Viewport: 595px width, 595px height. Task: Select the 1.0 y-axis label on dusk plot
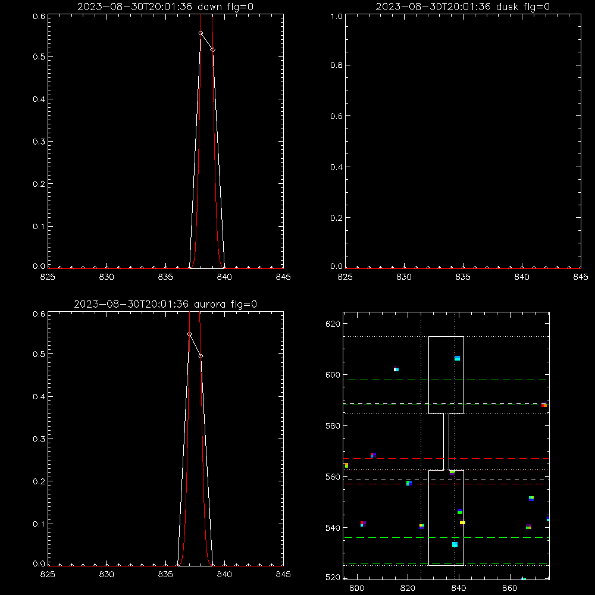(x=337, y=16)
